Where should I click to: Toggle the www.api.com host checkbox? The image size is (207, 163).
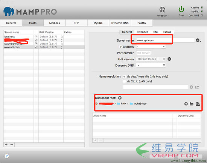click(36, 47)
